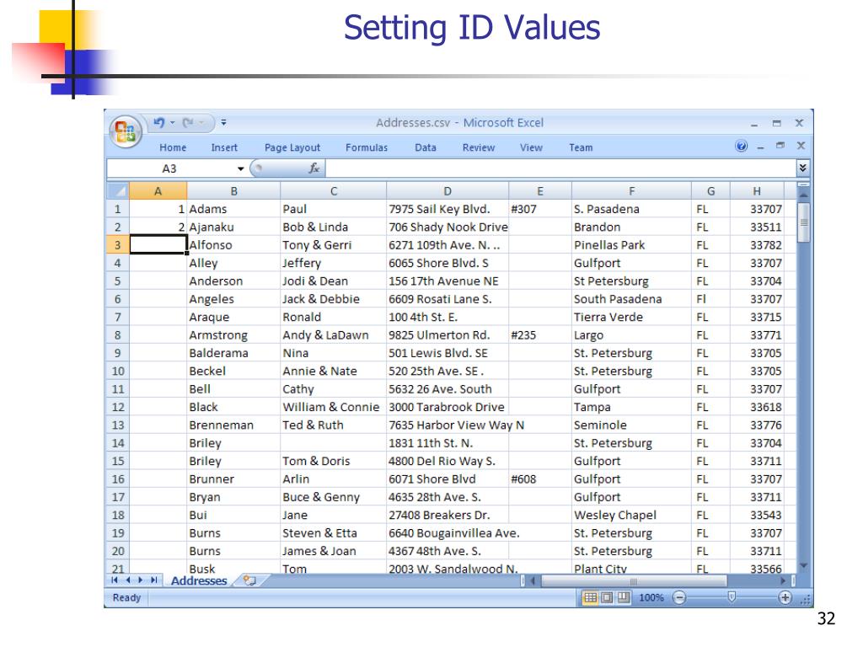Select column A header
This screenshot has height=647, width=863.
(x=158, y=191)
